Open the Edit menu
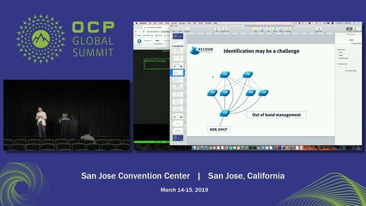Viewport: 366px width, 206px height. click(x=155, y=23)
